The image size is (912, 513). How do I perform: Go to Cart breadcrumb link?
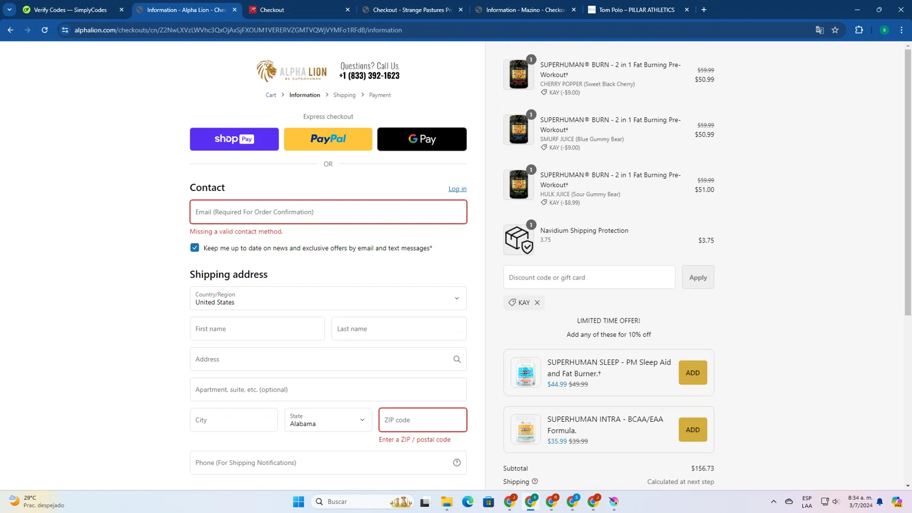coord(271,95)
